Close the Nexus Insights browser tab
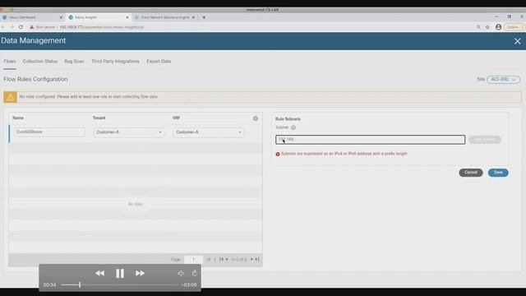This screenshot has height=296, width=526. [127, 17]
